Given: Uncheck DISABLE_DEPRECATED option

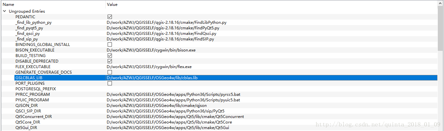Looking at the screenshot, I should [110, 61].
